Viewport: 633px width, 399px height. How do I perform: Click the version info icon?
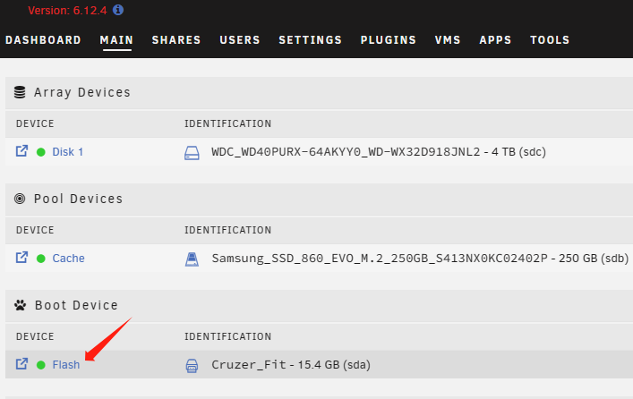pos(118,10)
